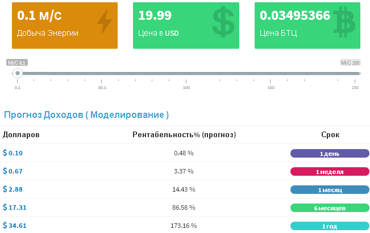The height and width of the screenshot is (233, 370).
Task: Click the Прогноз Доходов section heading
Action: [86, 115]
